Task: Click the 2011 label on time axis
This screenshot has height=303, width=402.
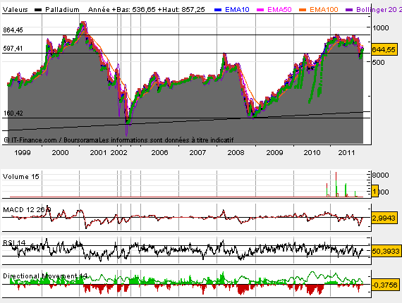Action: click(346, 153)
